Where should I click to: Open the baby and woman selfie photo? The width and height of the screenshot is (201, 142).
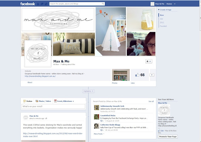[x=141, y=44]
